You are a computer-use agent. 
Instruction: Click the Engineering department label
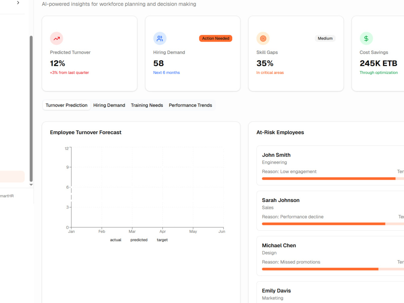[274, 162]
